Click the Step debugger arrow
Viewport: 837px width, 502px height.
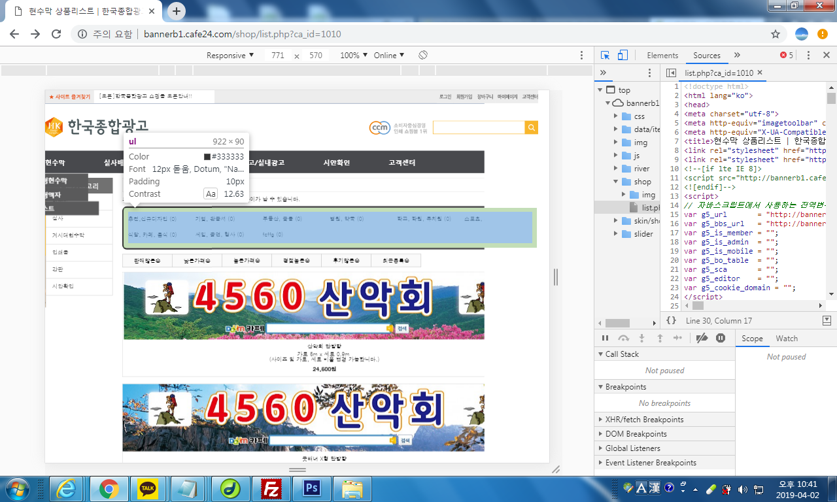pos(678,338)
